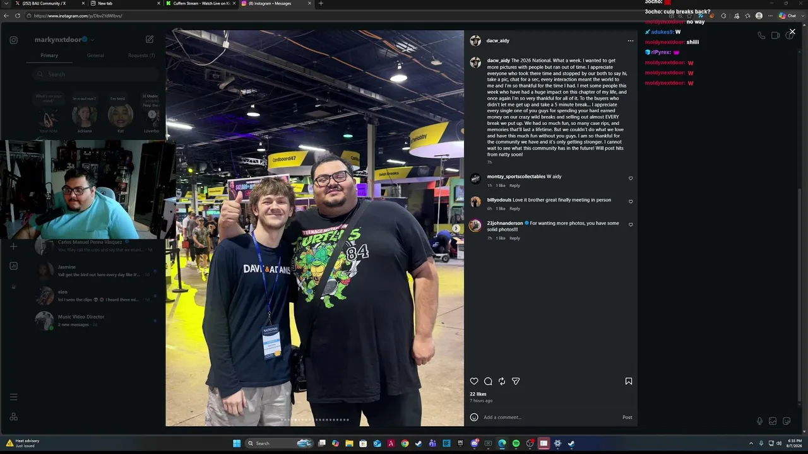Share the post via paper plane icon

[x=516, y=381]
